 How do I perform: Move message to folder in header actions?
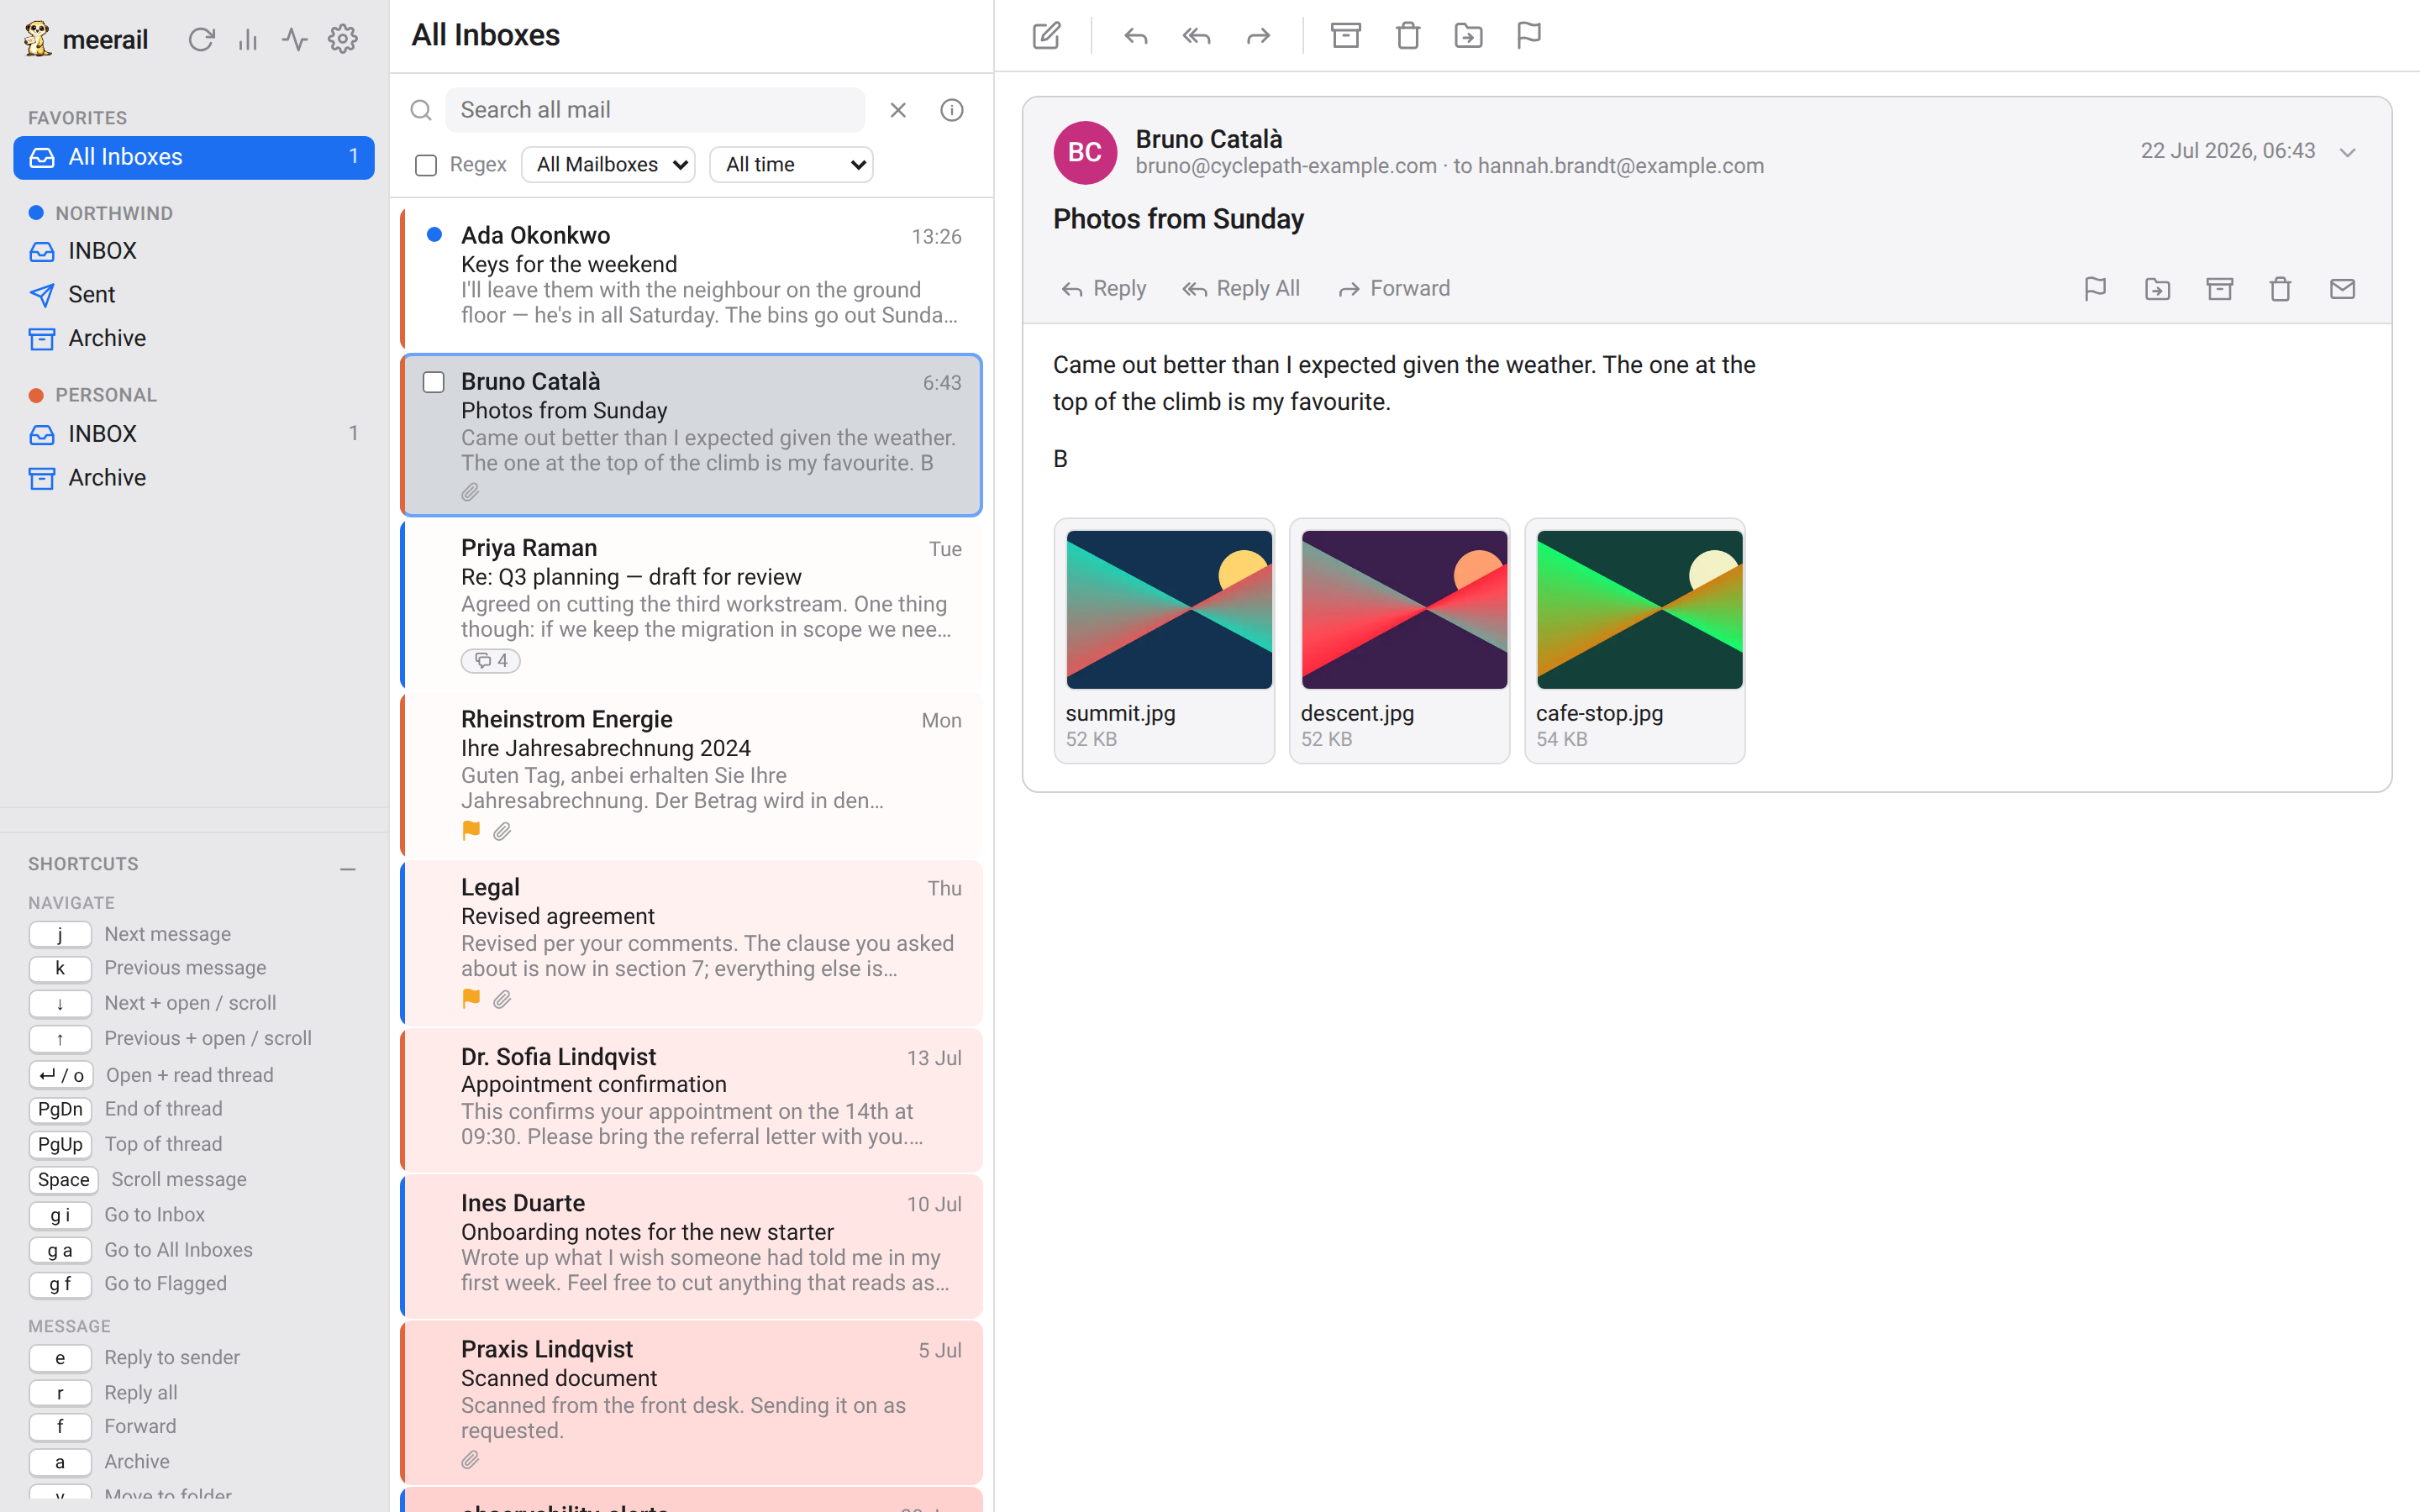pyautogui.click(x=2157, y=289)
